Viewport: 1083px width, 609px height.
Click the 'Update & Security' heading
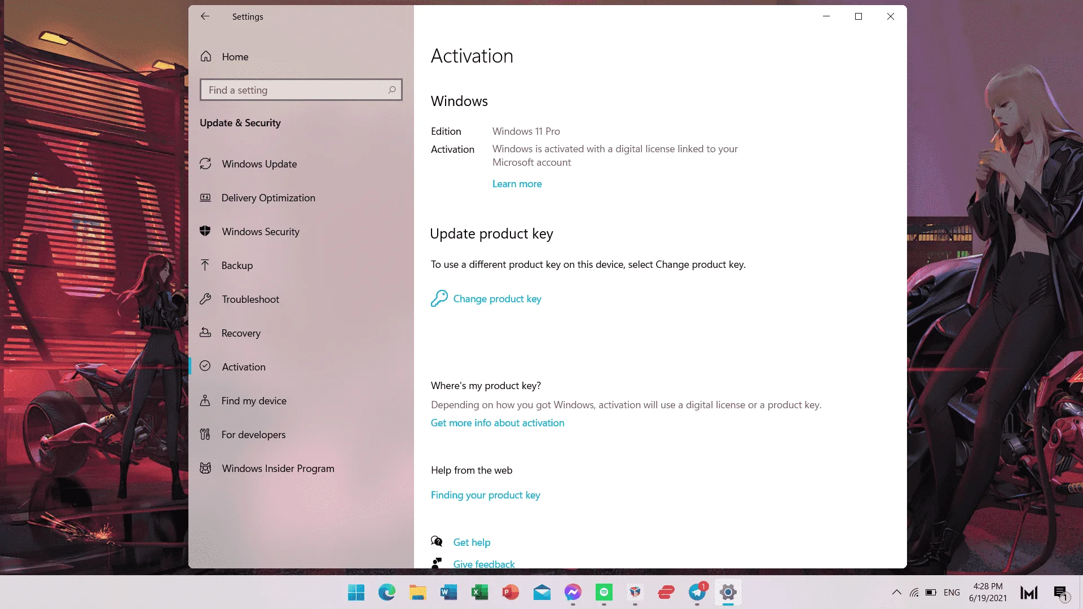click(x=240, y=123)
